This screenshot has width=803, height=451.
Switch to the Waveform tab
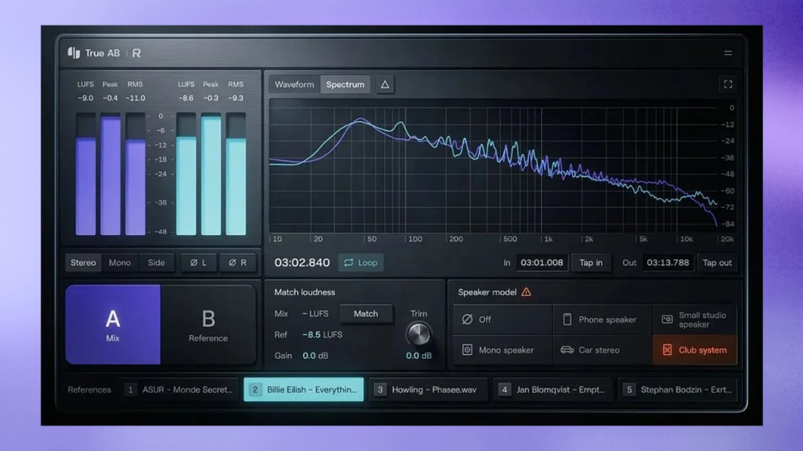point(294,85)
